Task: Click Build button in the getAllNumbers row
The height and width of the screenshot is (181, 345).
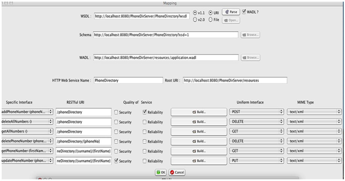Action: click(x=199, y=132)
